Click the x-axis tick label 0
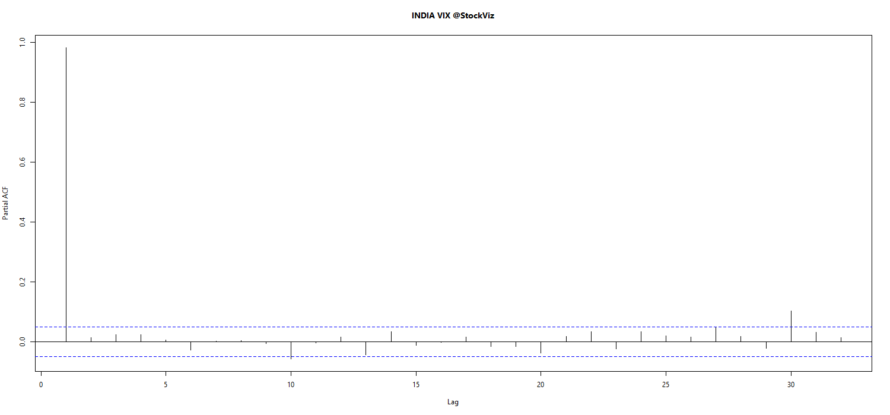The height and width of the screenshot is (415, 890). click(x=41, y=384)
